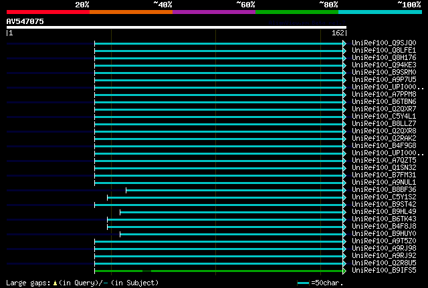Select the UniRef100_B8BF36 label

pos(384,190)
